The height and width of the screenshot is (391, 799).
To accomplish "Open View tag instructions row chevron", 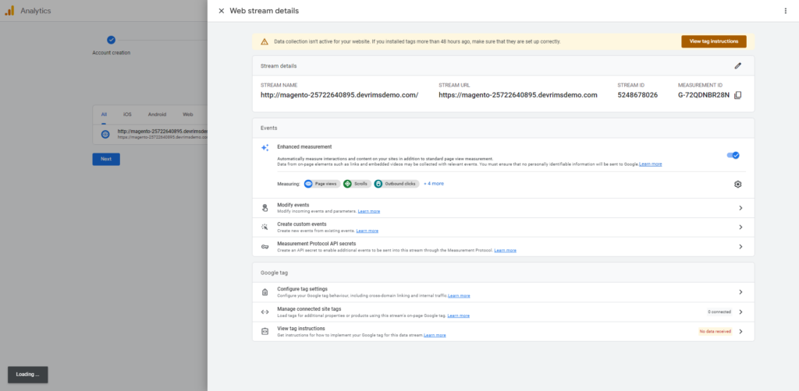I will pos(740,332).
